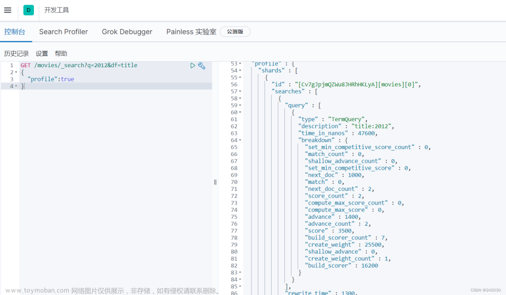Viewport: 506px width, 295px height.
Task: Click the "match_count" : 0 line
Action: (x=334, y=154)
